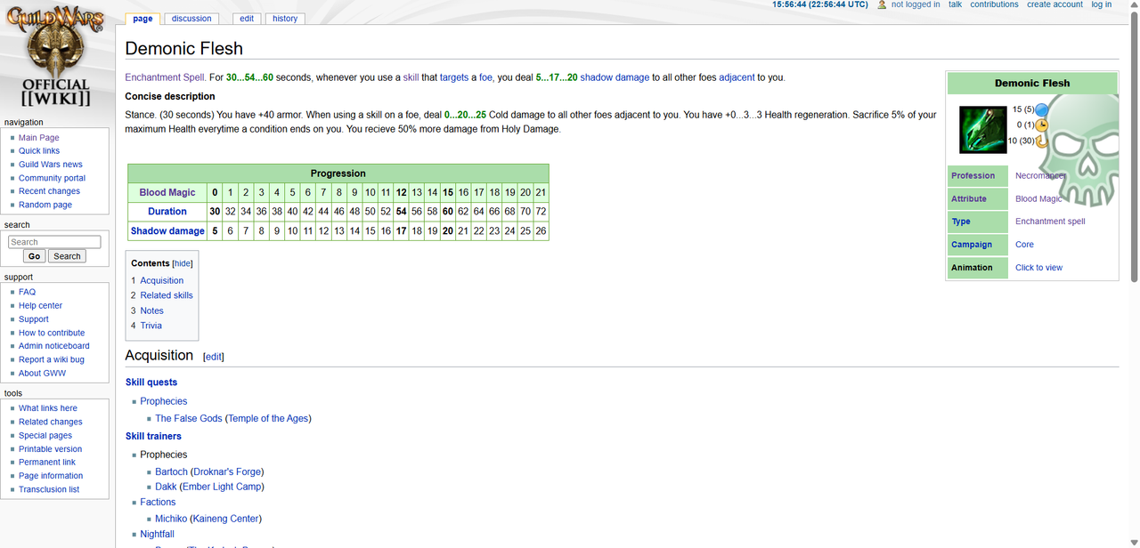This screenshot has height=548, width=1140.
Task: Open Special pages link
Action: coord(45,436)
